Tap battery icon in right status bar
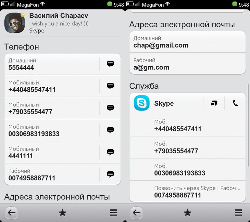 coord(130,4)
